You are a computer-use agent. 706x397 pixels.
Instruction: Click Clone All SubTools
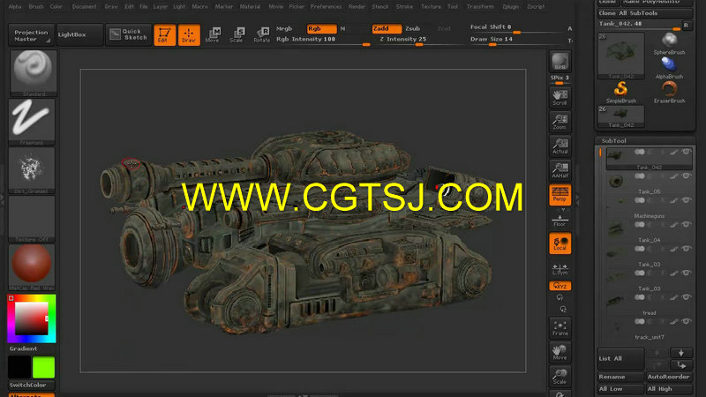(645, 13)
